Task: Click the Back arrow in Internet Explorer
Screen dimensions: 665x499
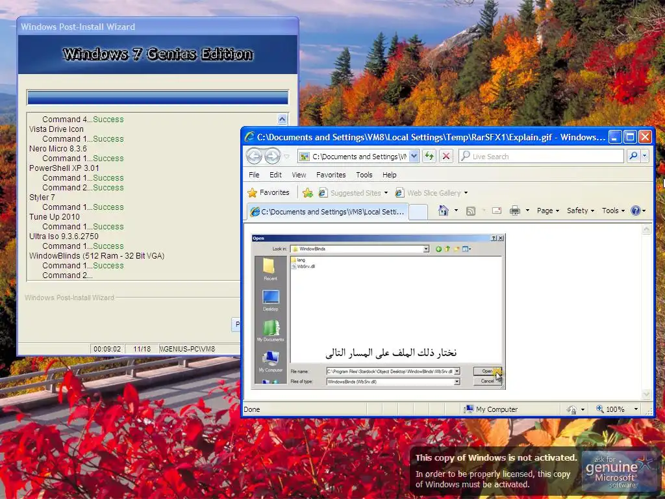Action: point(254,156)
